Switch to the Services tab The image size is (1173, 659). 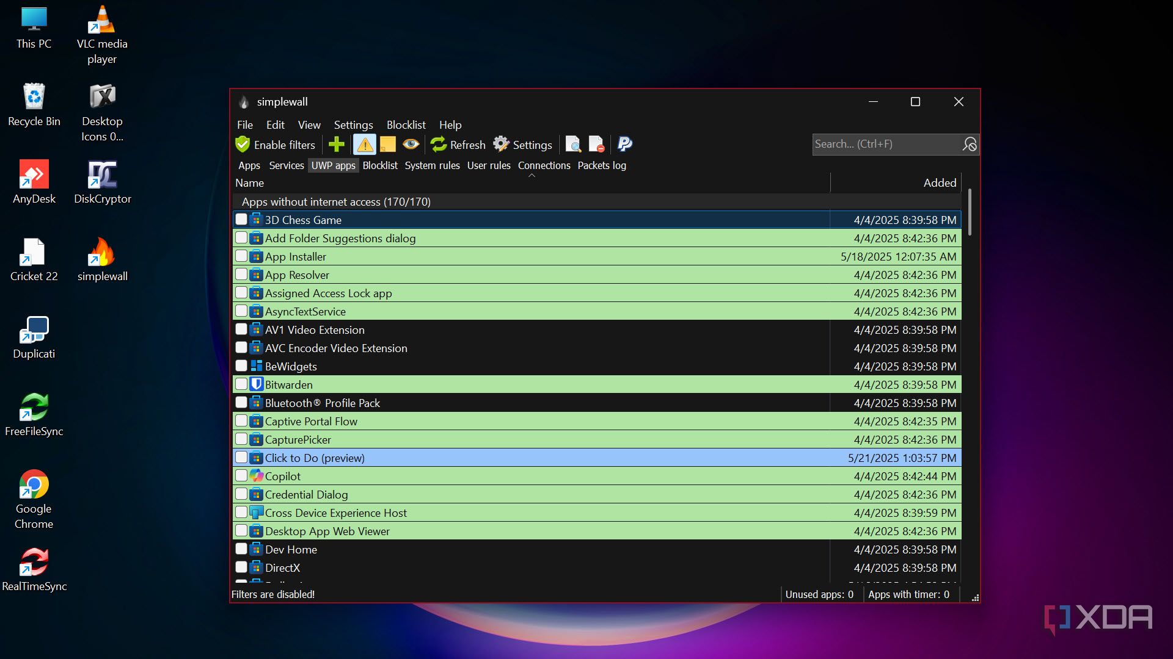pos(287,165)
